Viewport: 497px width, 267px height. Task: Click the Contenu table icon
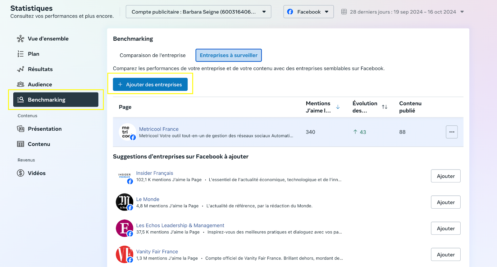pos(21,144)
